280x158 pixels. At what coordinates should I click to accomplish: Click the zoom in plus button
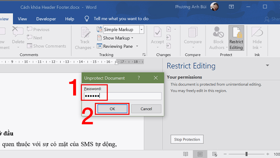tap(268, 154)
